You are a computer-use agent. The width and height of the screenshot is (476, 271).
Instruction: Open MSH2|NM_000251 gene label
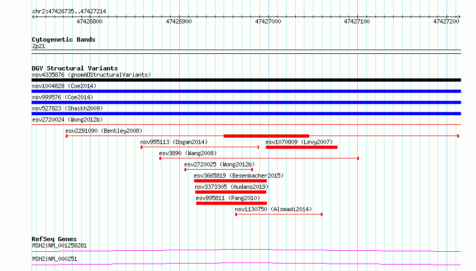tap(55, 259)
